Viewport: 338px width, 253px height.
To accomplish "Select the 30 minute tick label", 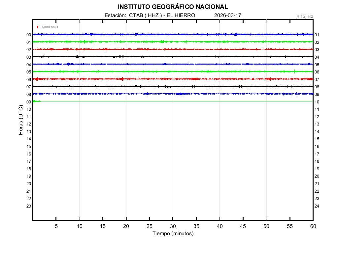I will coord(173,226).
